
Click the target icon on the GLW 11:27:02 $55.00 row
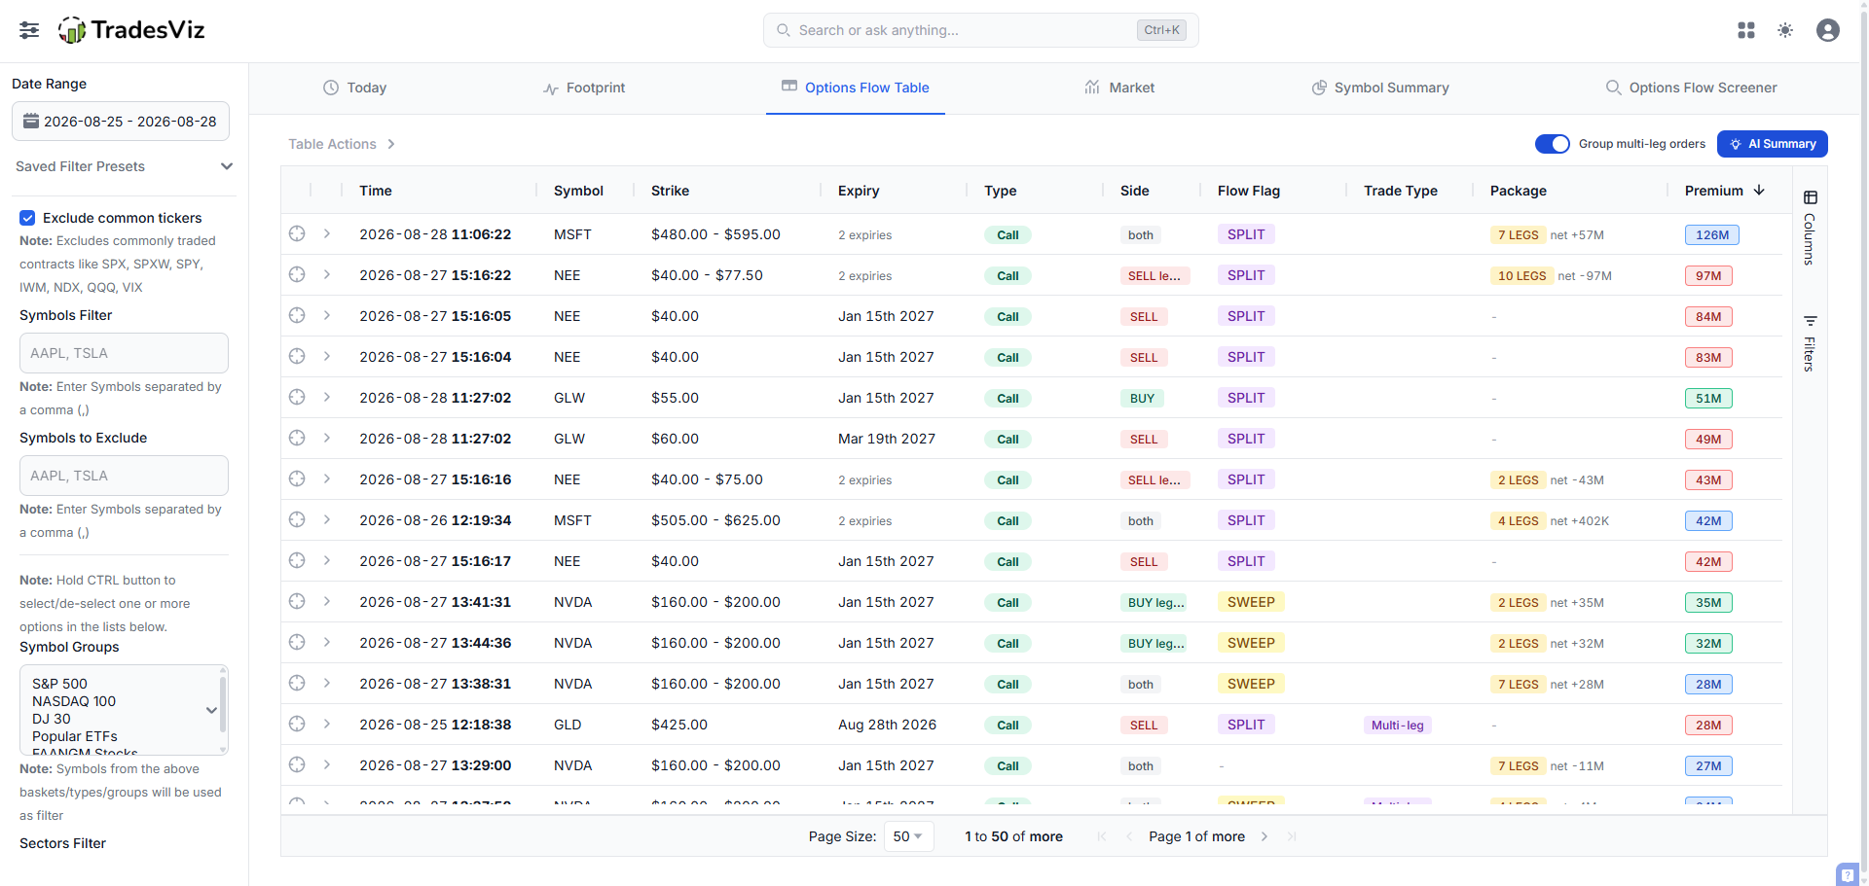[x=297, y=397]
